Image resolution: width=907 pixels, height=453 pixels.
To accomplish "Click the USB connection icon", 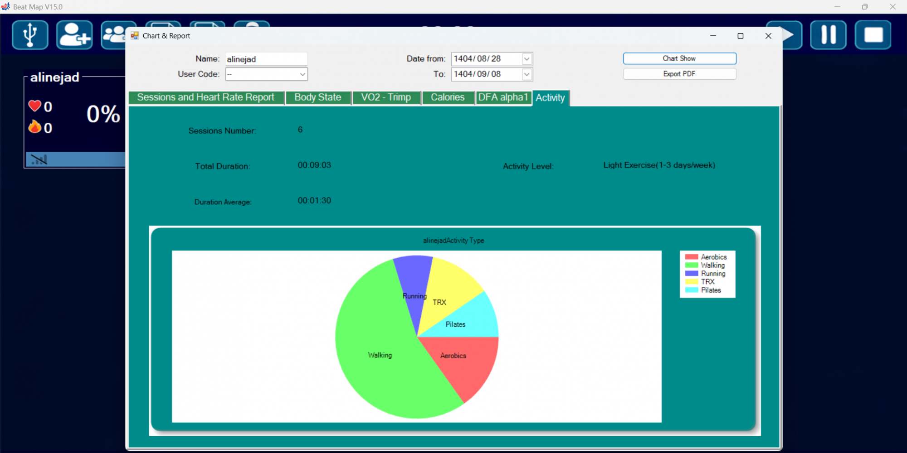I will [x=30, y=35].
